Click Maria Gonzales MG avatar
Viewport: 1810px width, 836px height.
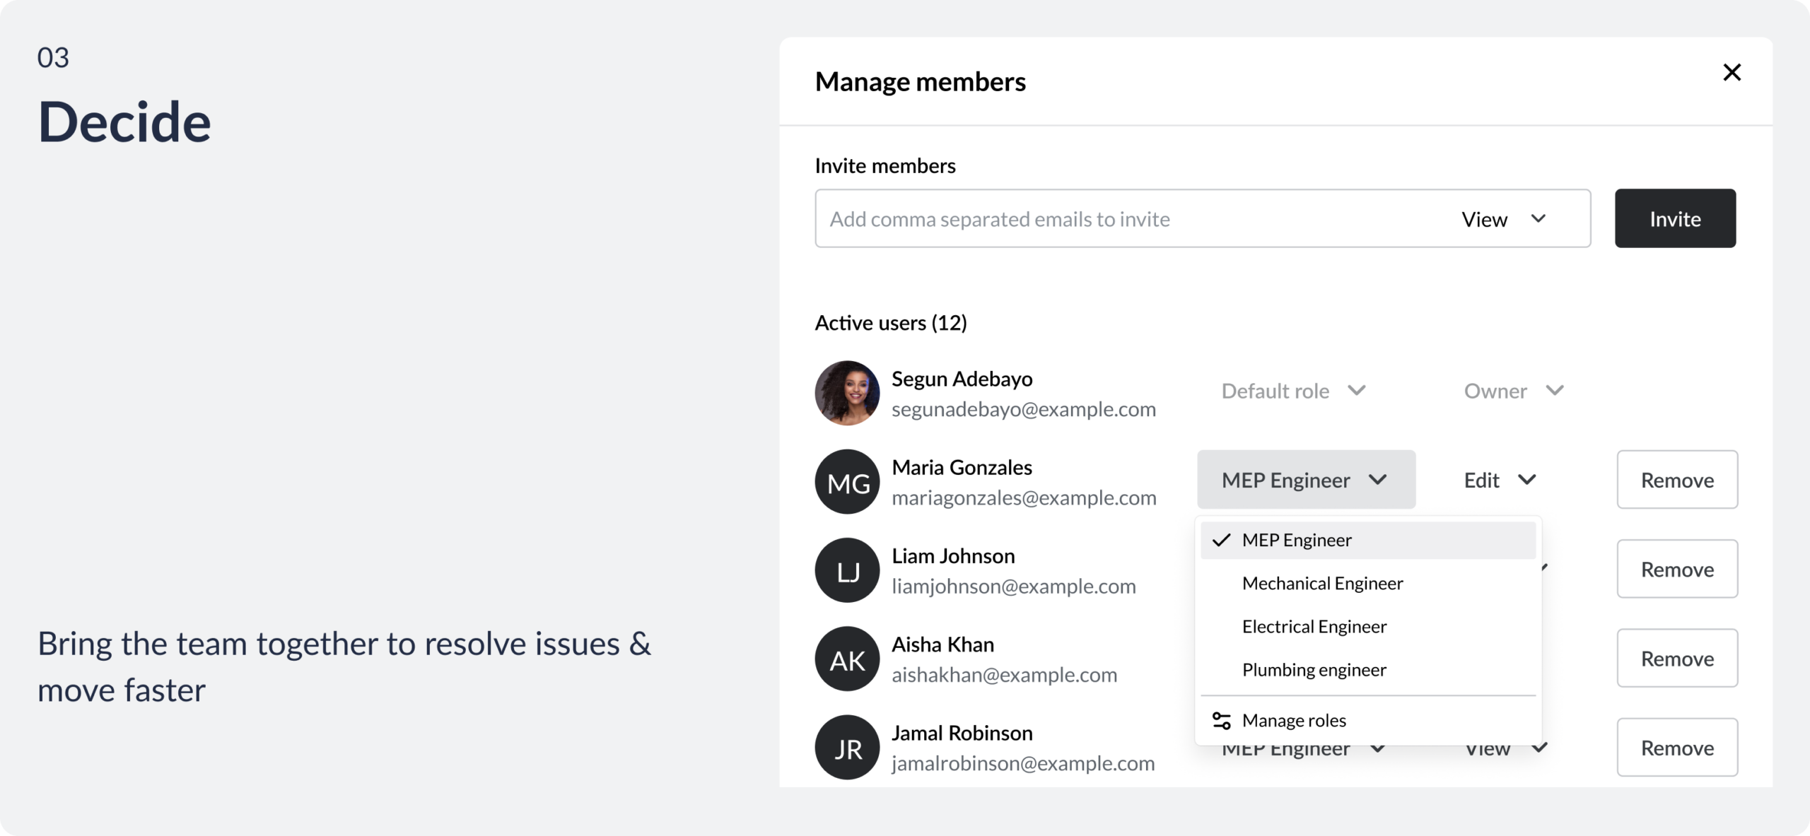[x=847, y=482]
